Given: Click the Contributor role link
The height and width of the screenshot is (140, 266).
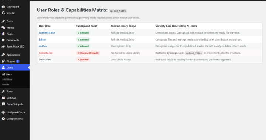Looking at the screenshot, I should coord(46,53).
